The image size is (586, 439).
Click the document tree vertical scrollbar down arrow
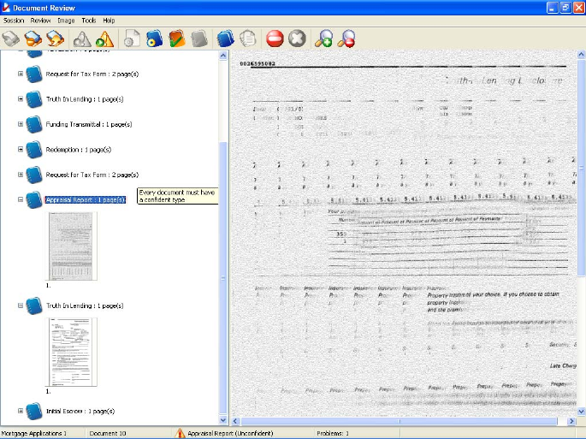pyautogui.click(x=224, y=421)
